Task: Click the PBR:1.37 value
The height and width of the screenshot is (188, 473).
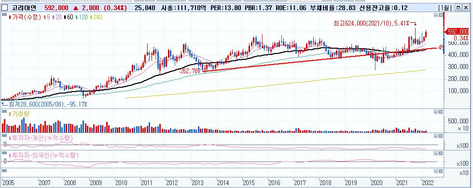Action: [259, 8]
